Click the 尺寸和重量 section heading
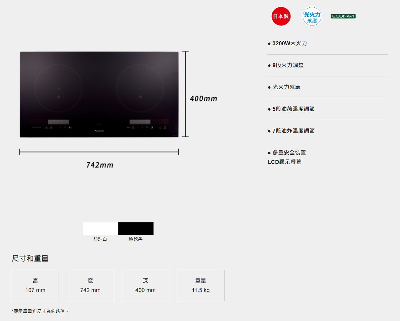 (x=30, y=258)
